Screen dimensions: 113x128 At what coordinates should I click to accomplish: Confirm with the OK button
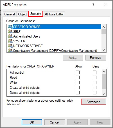click(32, 122)
